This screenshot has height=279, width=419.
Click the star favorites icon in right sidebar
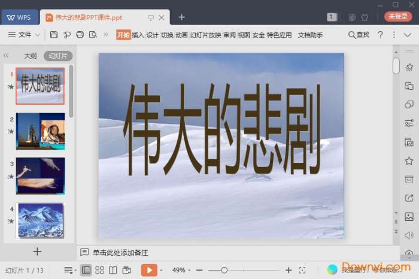[409, 161]
